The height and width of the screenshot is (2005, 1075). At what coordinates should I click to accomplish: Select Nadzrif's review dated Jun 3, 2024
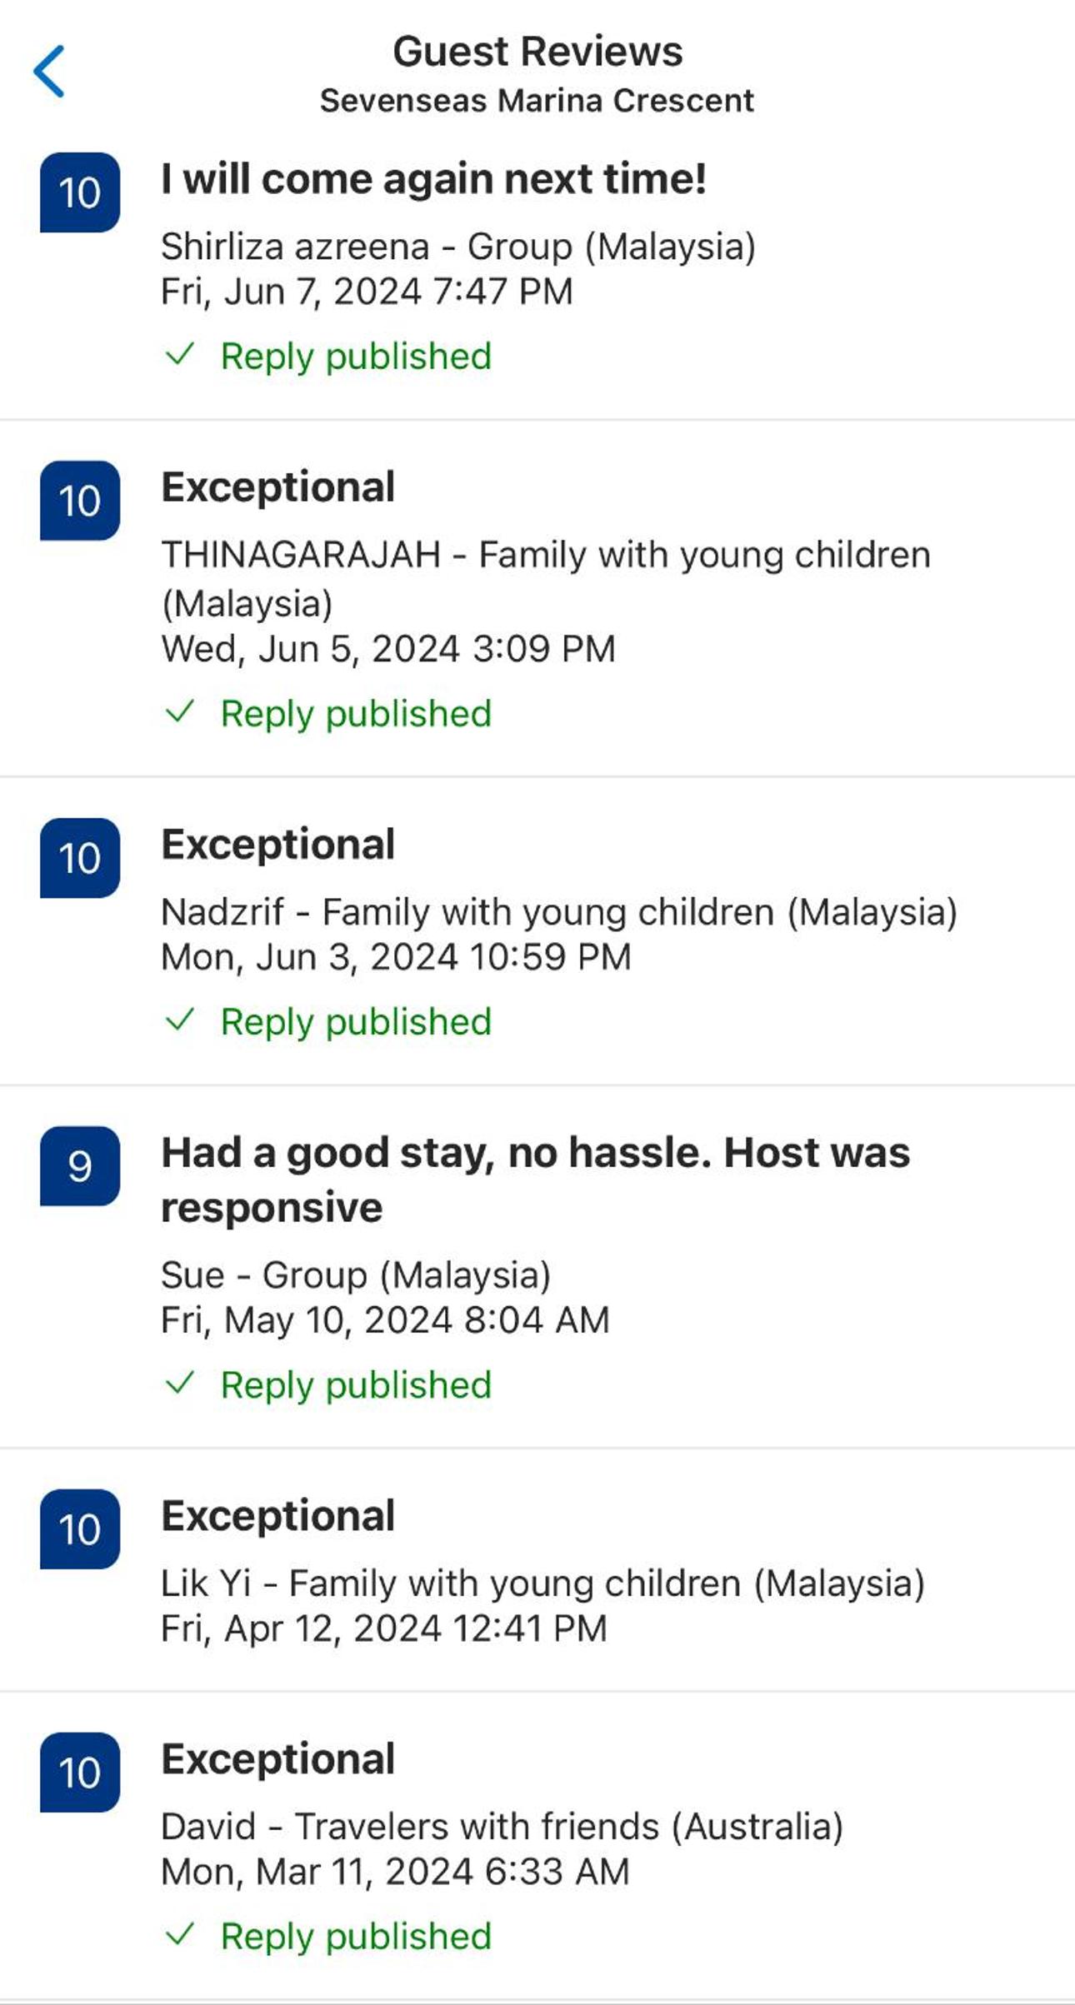(537, 931)
